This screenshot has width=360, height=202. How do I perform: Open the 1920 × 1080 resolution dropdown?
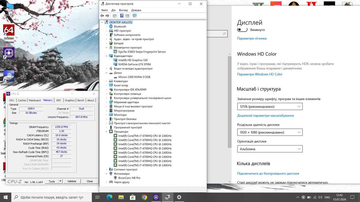270,132
